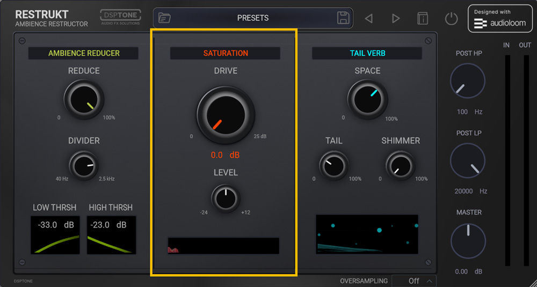Click the POST LP label
This screenshot has height=287, width=537.
(x=469, y=133)
